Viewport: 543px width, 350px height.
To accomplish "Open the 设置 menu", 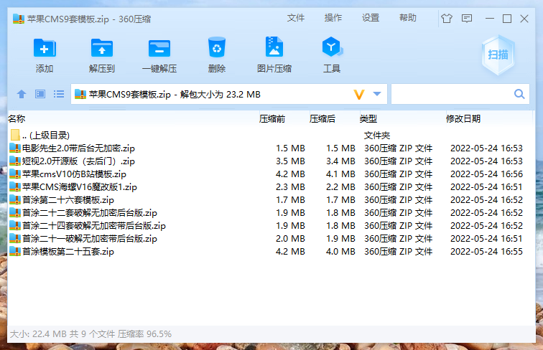I will [371, 18].
